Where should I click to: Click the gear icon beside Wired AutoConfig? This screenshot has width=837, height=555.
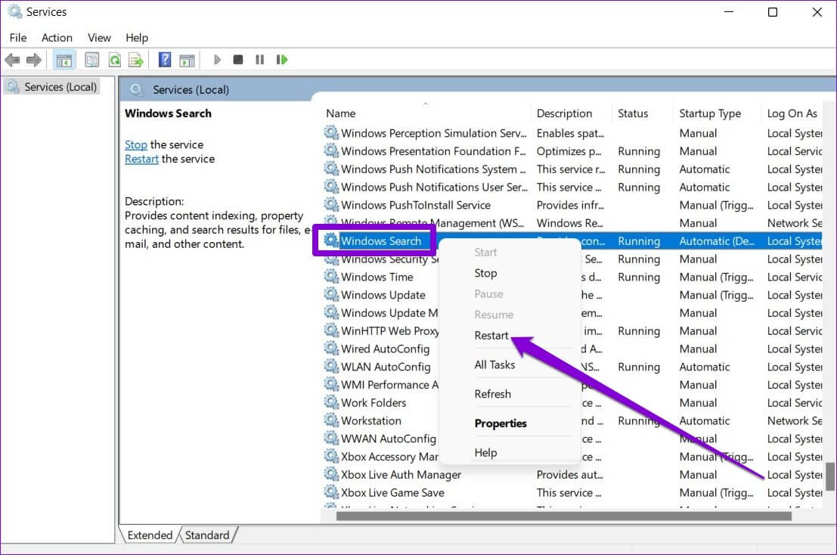331,349
